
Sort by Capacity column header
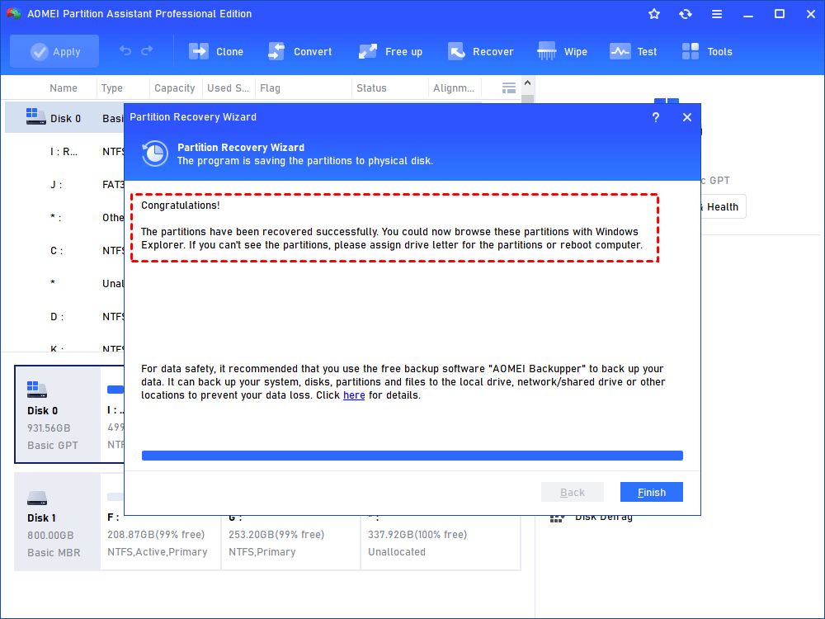point(175,88)
